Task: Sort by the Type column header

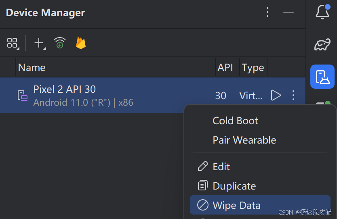Action: coord(253,68)
